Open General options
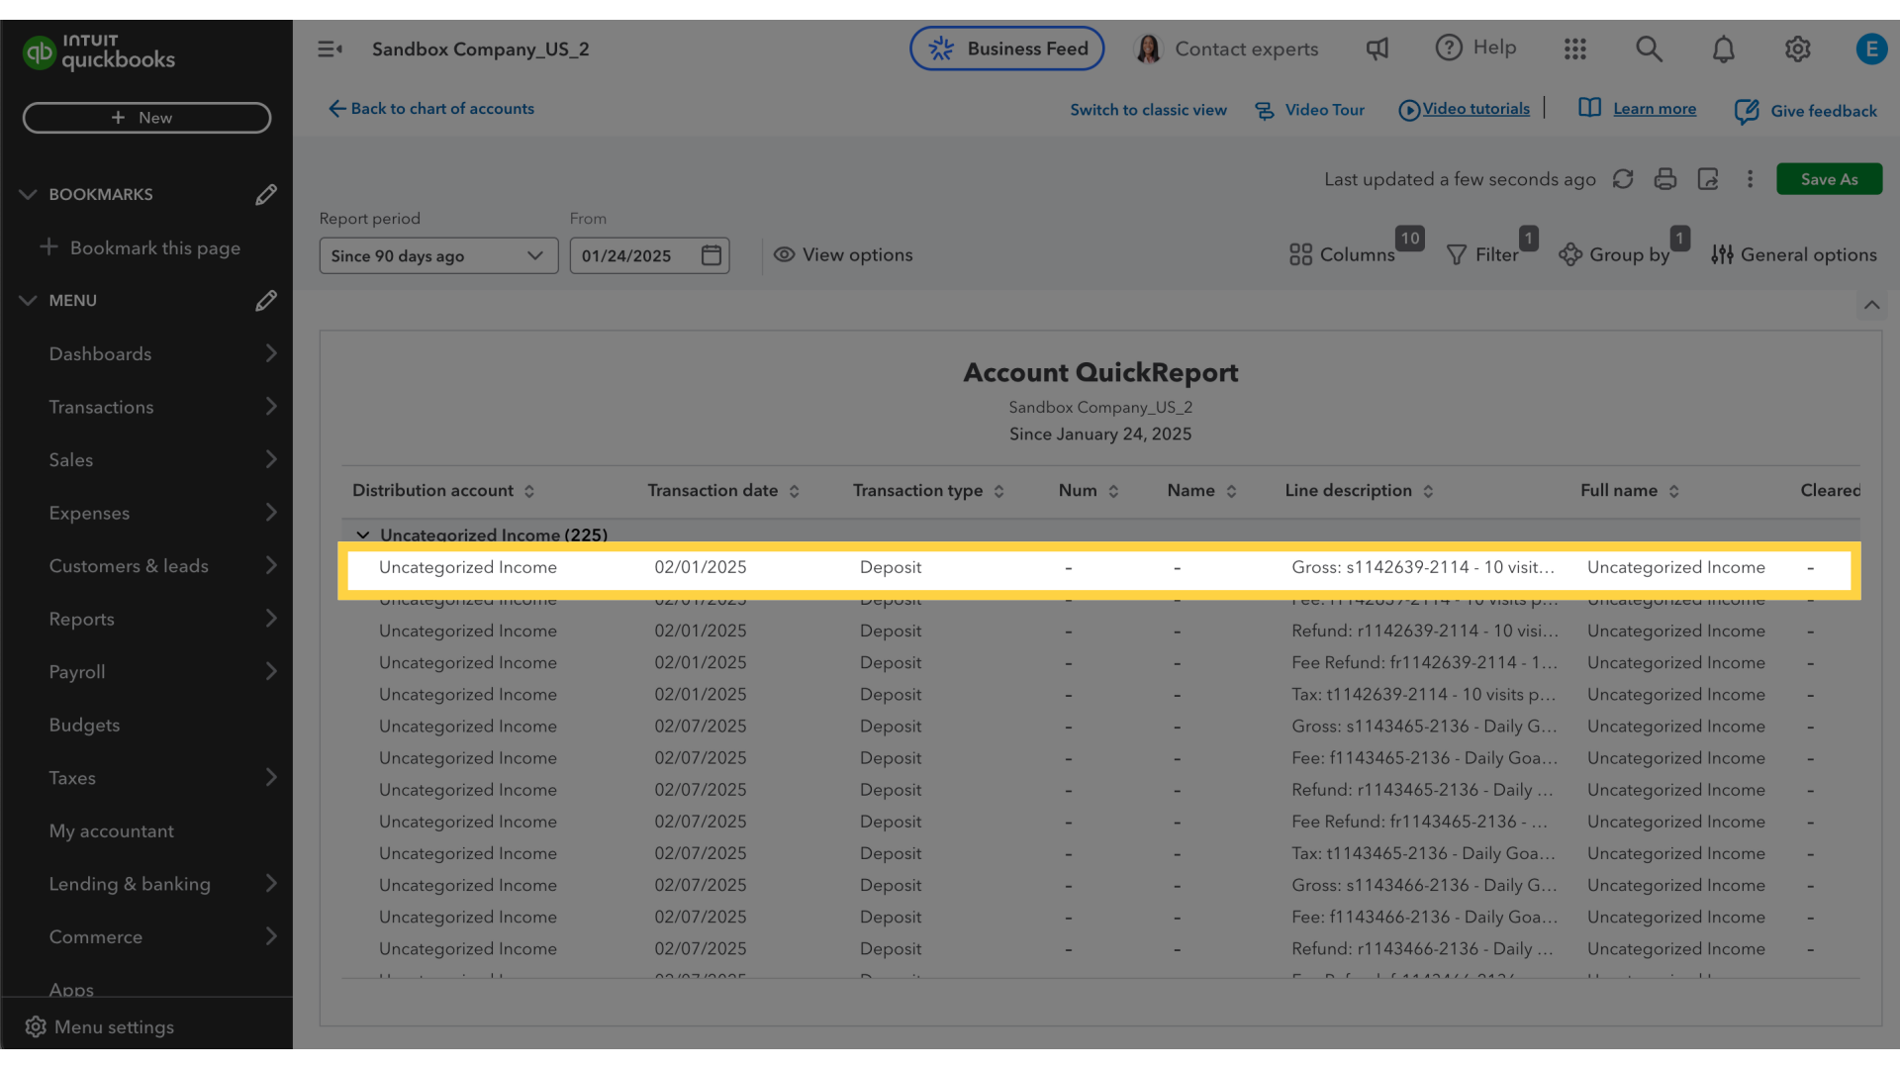This screenshot has height=1069, width=1900. pyautogui.click(x=1793, y=254)
